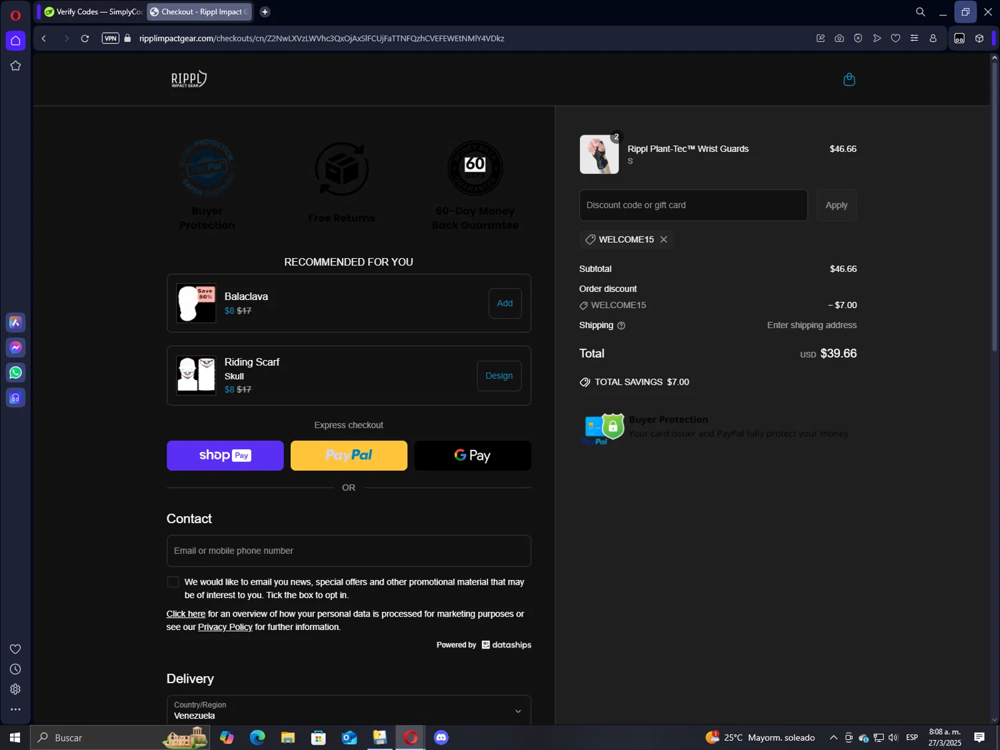Go back to the previous page

point(44,39)
